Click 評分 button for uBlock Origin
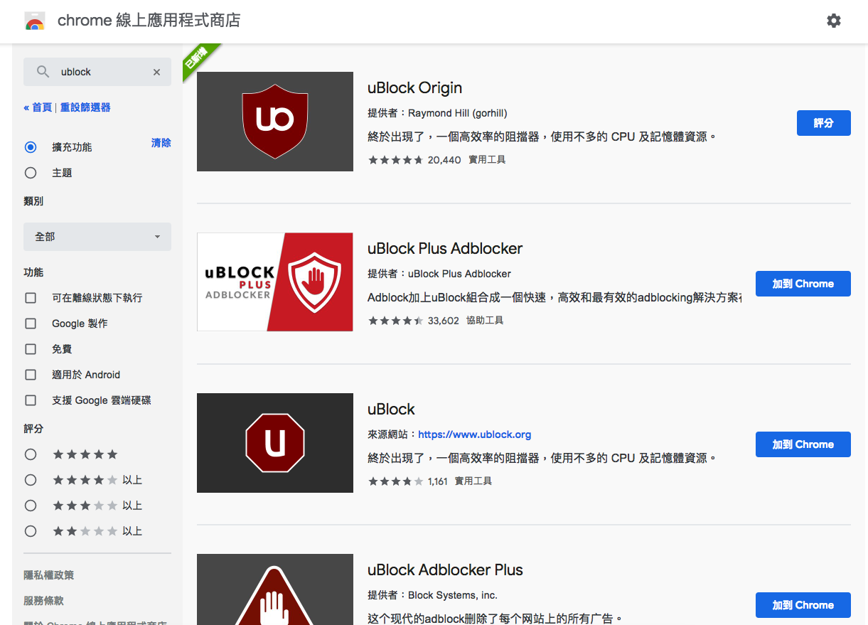 tap(823, 123)
